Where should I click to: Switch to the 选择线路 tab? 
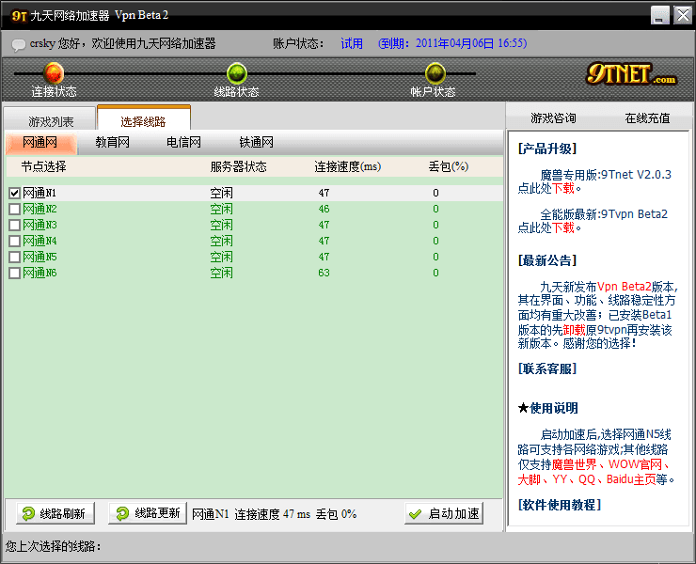click(143, 118)
